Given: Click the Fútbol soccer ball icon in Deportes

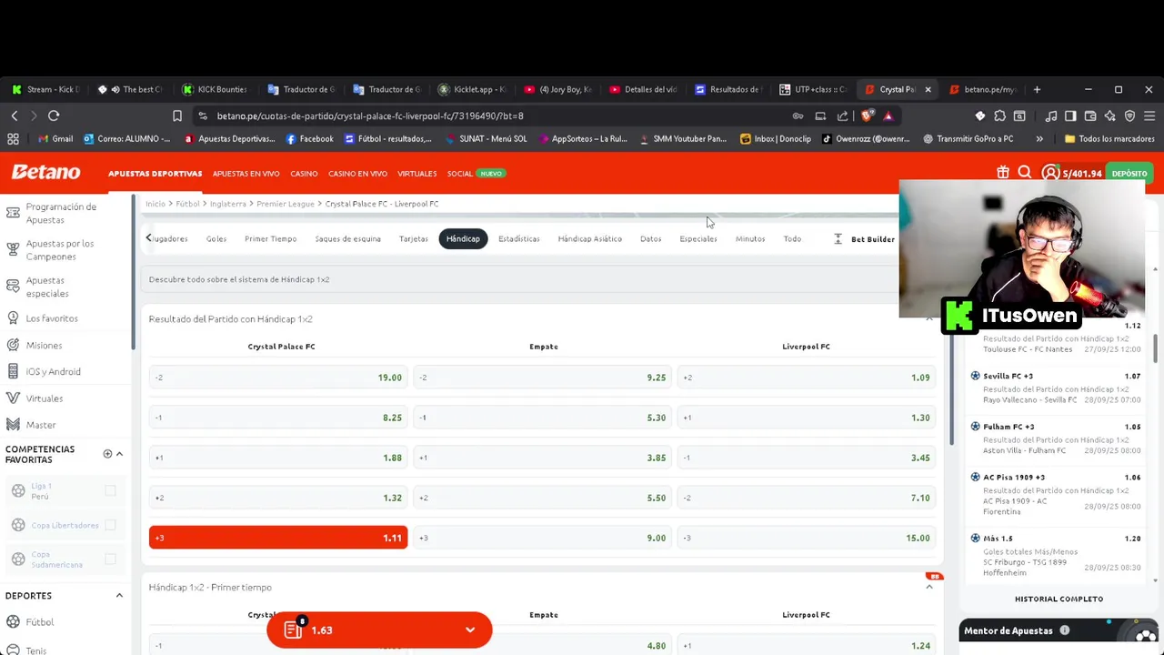Looking at the screenshot, I should 13,622.
